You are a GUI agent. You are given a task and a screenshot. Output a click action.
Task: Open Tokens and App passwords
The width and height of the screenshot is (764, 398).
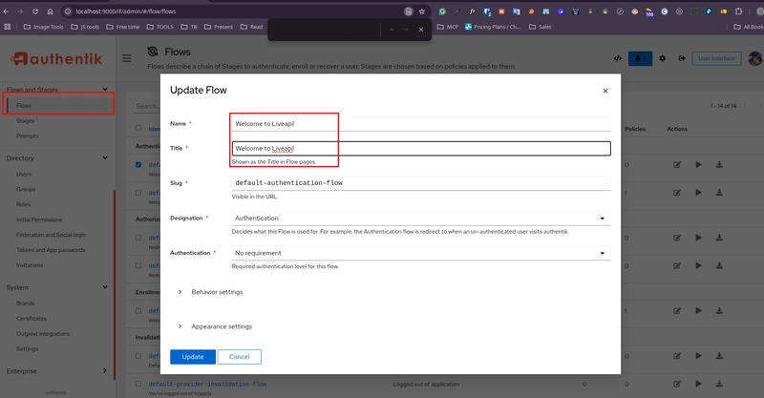click(x=51, y=250)
